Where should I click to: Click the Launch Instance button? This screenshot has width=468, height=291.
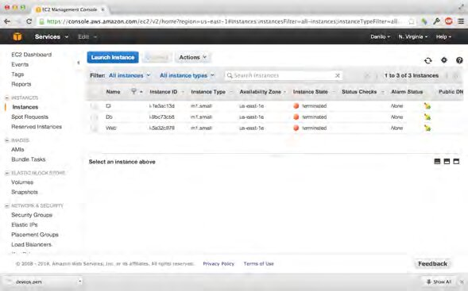coord(113,57)
